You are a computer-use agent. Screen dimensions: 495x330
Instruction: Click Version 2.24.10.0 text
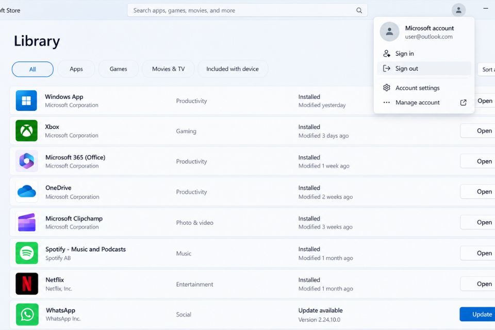320,320
